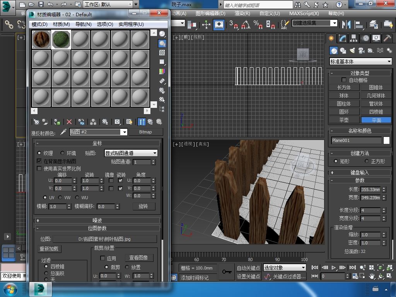Open the 显式贴图通道 dropdown
Screen dimensions: 396x297
coord(131,153)
